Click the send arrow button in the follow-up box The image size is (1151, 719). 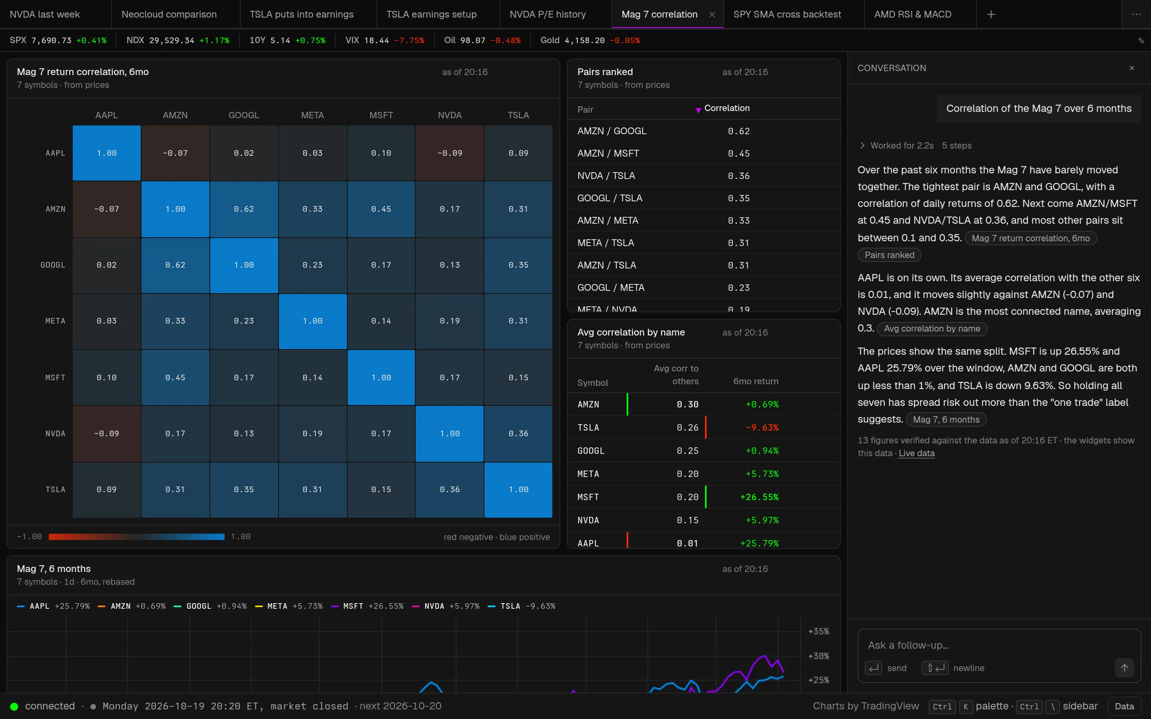1124,667
